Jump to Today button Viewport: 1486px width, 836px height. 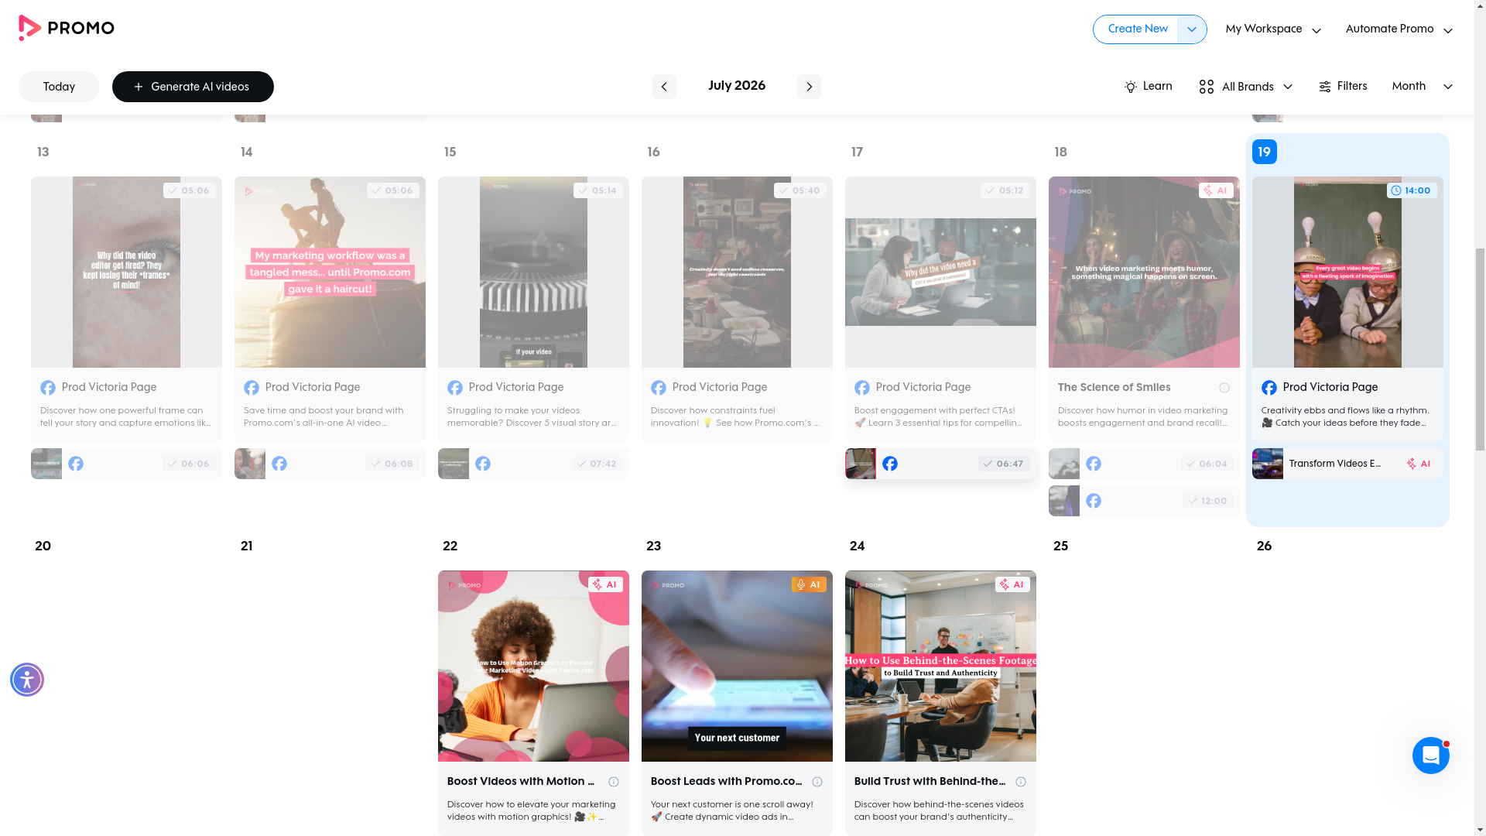click(59, 87)
